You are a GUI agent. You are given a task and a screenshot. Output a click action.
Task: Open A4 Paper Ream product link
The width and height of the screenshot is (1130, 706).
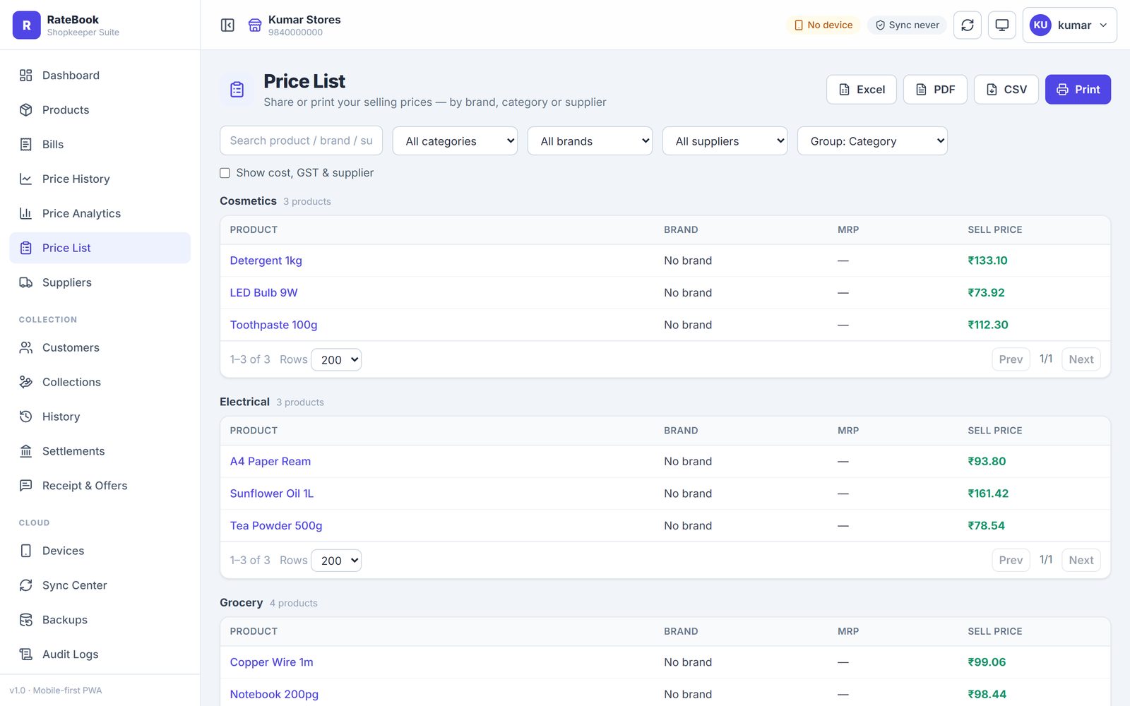click(x=270, y=461)
